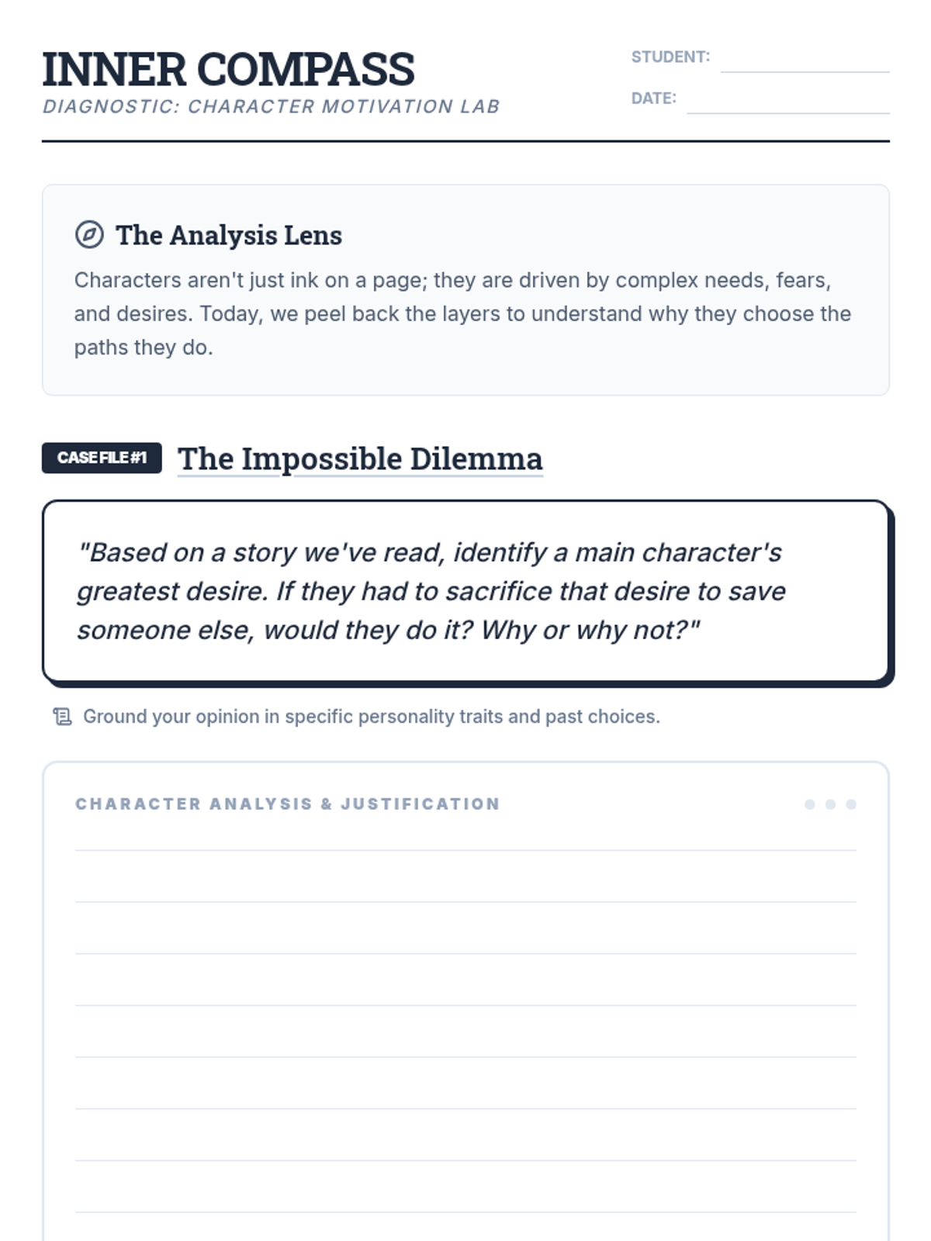Click the Ground your opinion hint text

pyautogui.click(x=372, y=717)
